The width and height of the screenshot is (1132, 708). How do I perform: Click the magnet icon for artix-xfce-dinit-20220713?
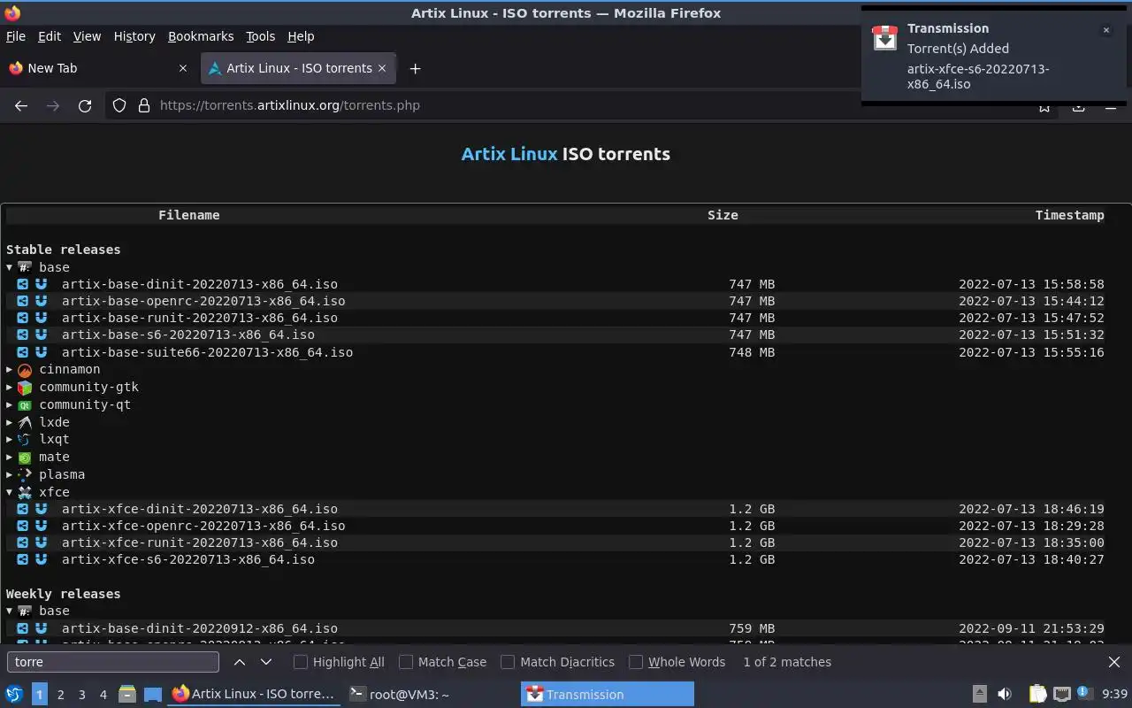[41, 509]
